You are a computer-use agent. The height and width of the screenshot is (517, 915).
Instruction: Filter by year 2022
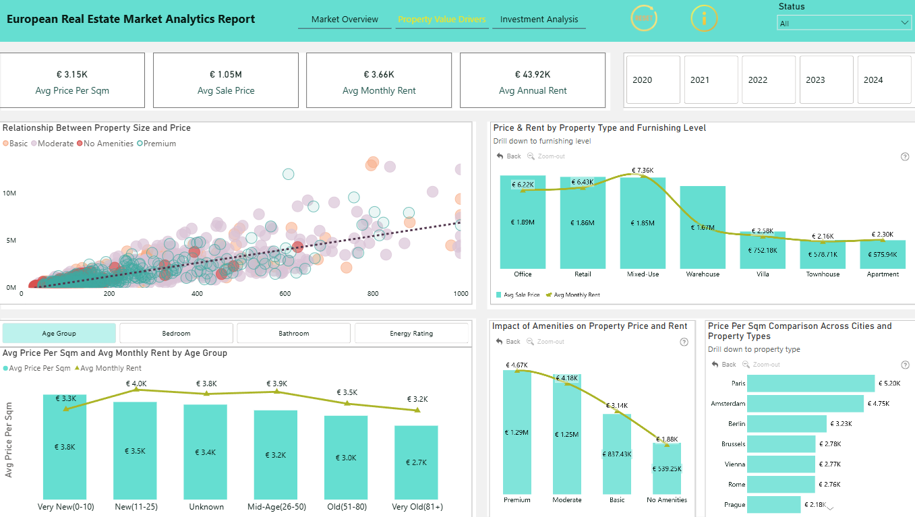(x=769, y=80)
